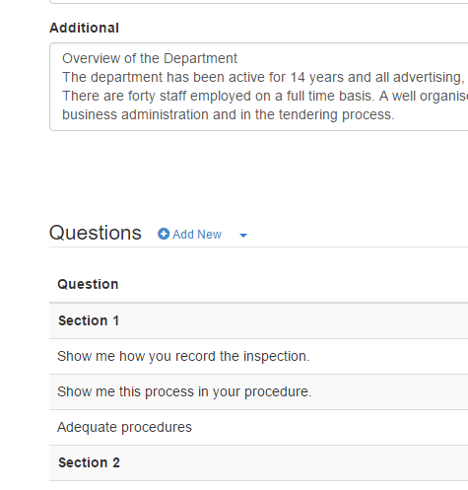The width and height of the screenshot is (468, 490).
Task: Place cursor in 'There are forty staff' line
Action: click(x=265, y=96)
